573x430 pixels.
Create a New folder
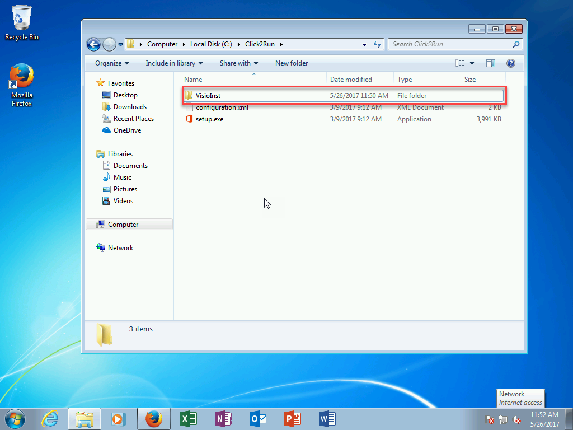[x=291, y=63]
